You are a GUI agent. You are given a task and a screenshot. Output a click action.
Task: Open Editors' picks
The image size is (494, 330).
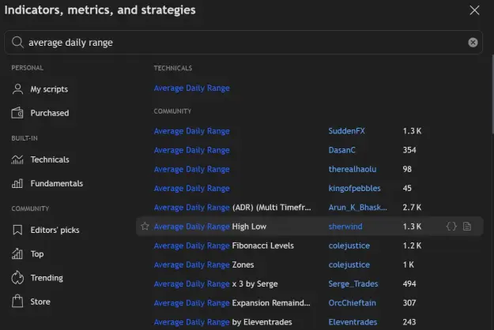coord(45,230)
